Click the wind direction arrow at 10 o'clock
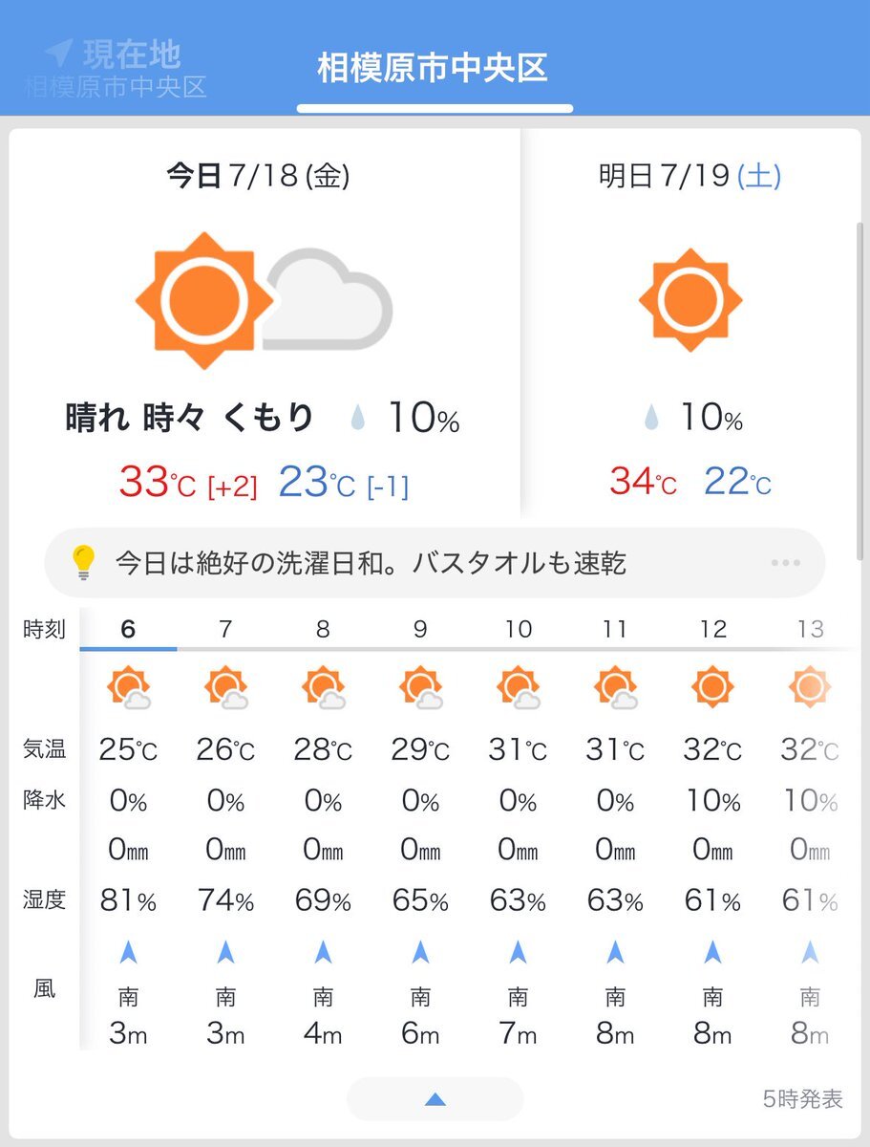Screen dimensions: 870x1147 pos(519,952)
